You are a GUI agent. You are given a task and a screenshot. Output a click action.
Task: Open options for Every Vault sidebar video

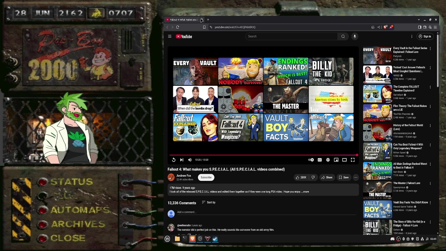point(430,48)
